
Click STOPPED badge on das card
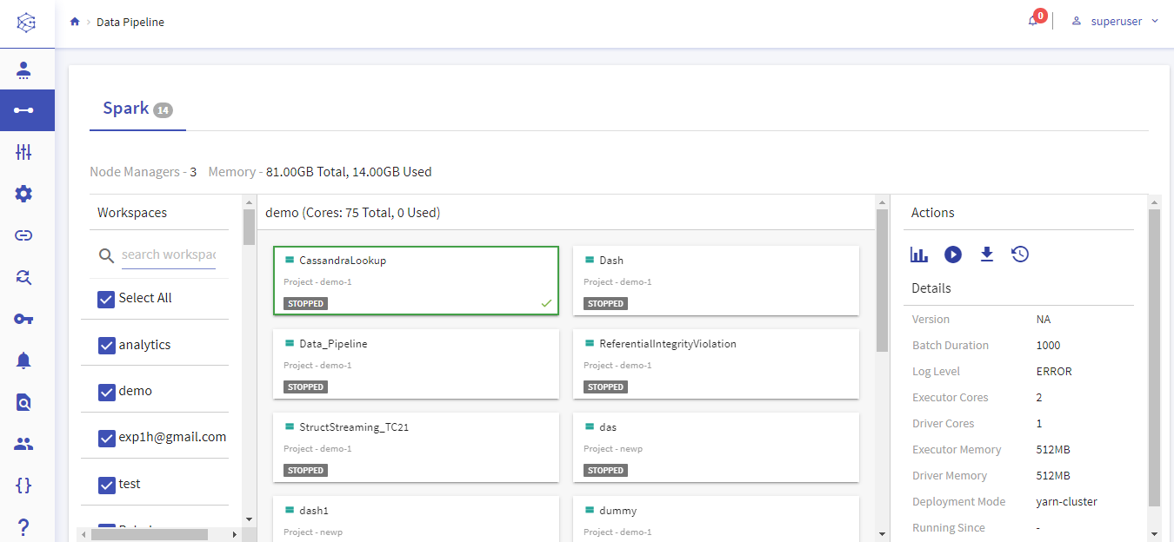click(605, 470)
